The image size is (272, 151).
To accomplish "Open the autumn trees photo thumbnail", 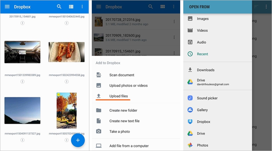I will 66,111.
